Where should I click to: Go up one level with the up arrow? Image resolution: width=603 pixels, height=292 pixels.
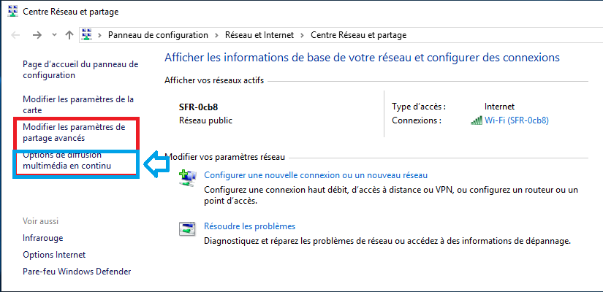[x=69, y=35]
